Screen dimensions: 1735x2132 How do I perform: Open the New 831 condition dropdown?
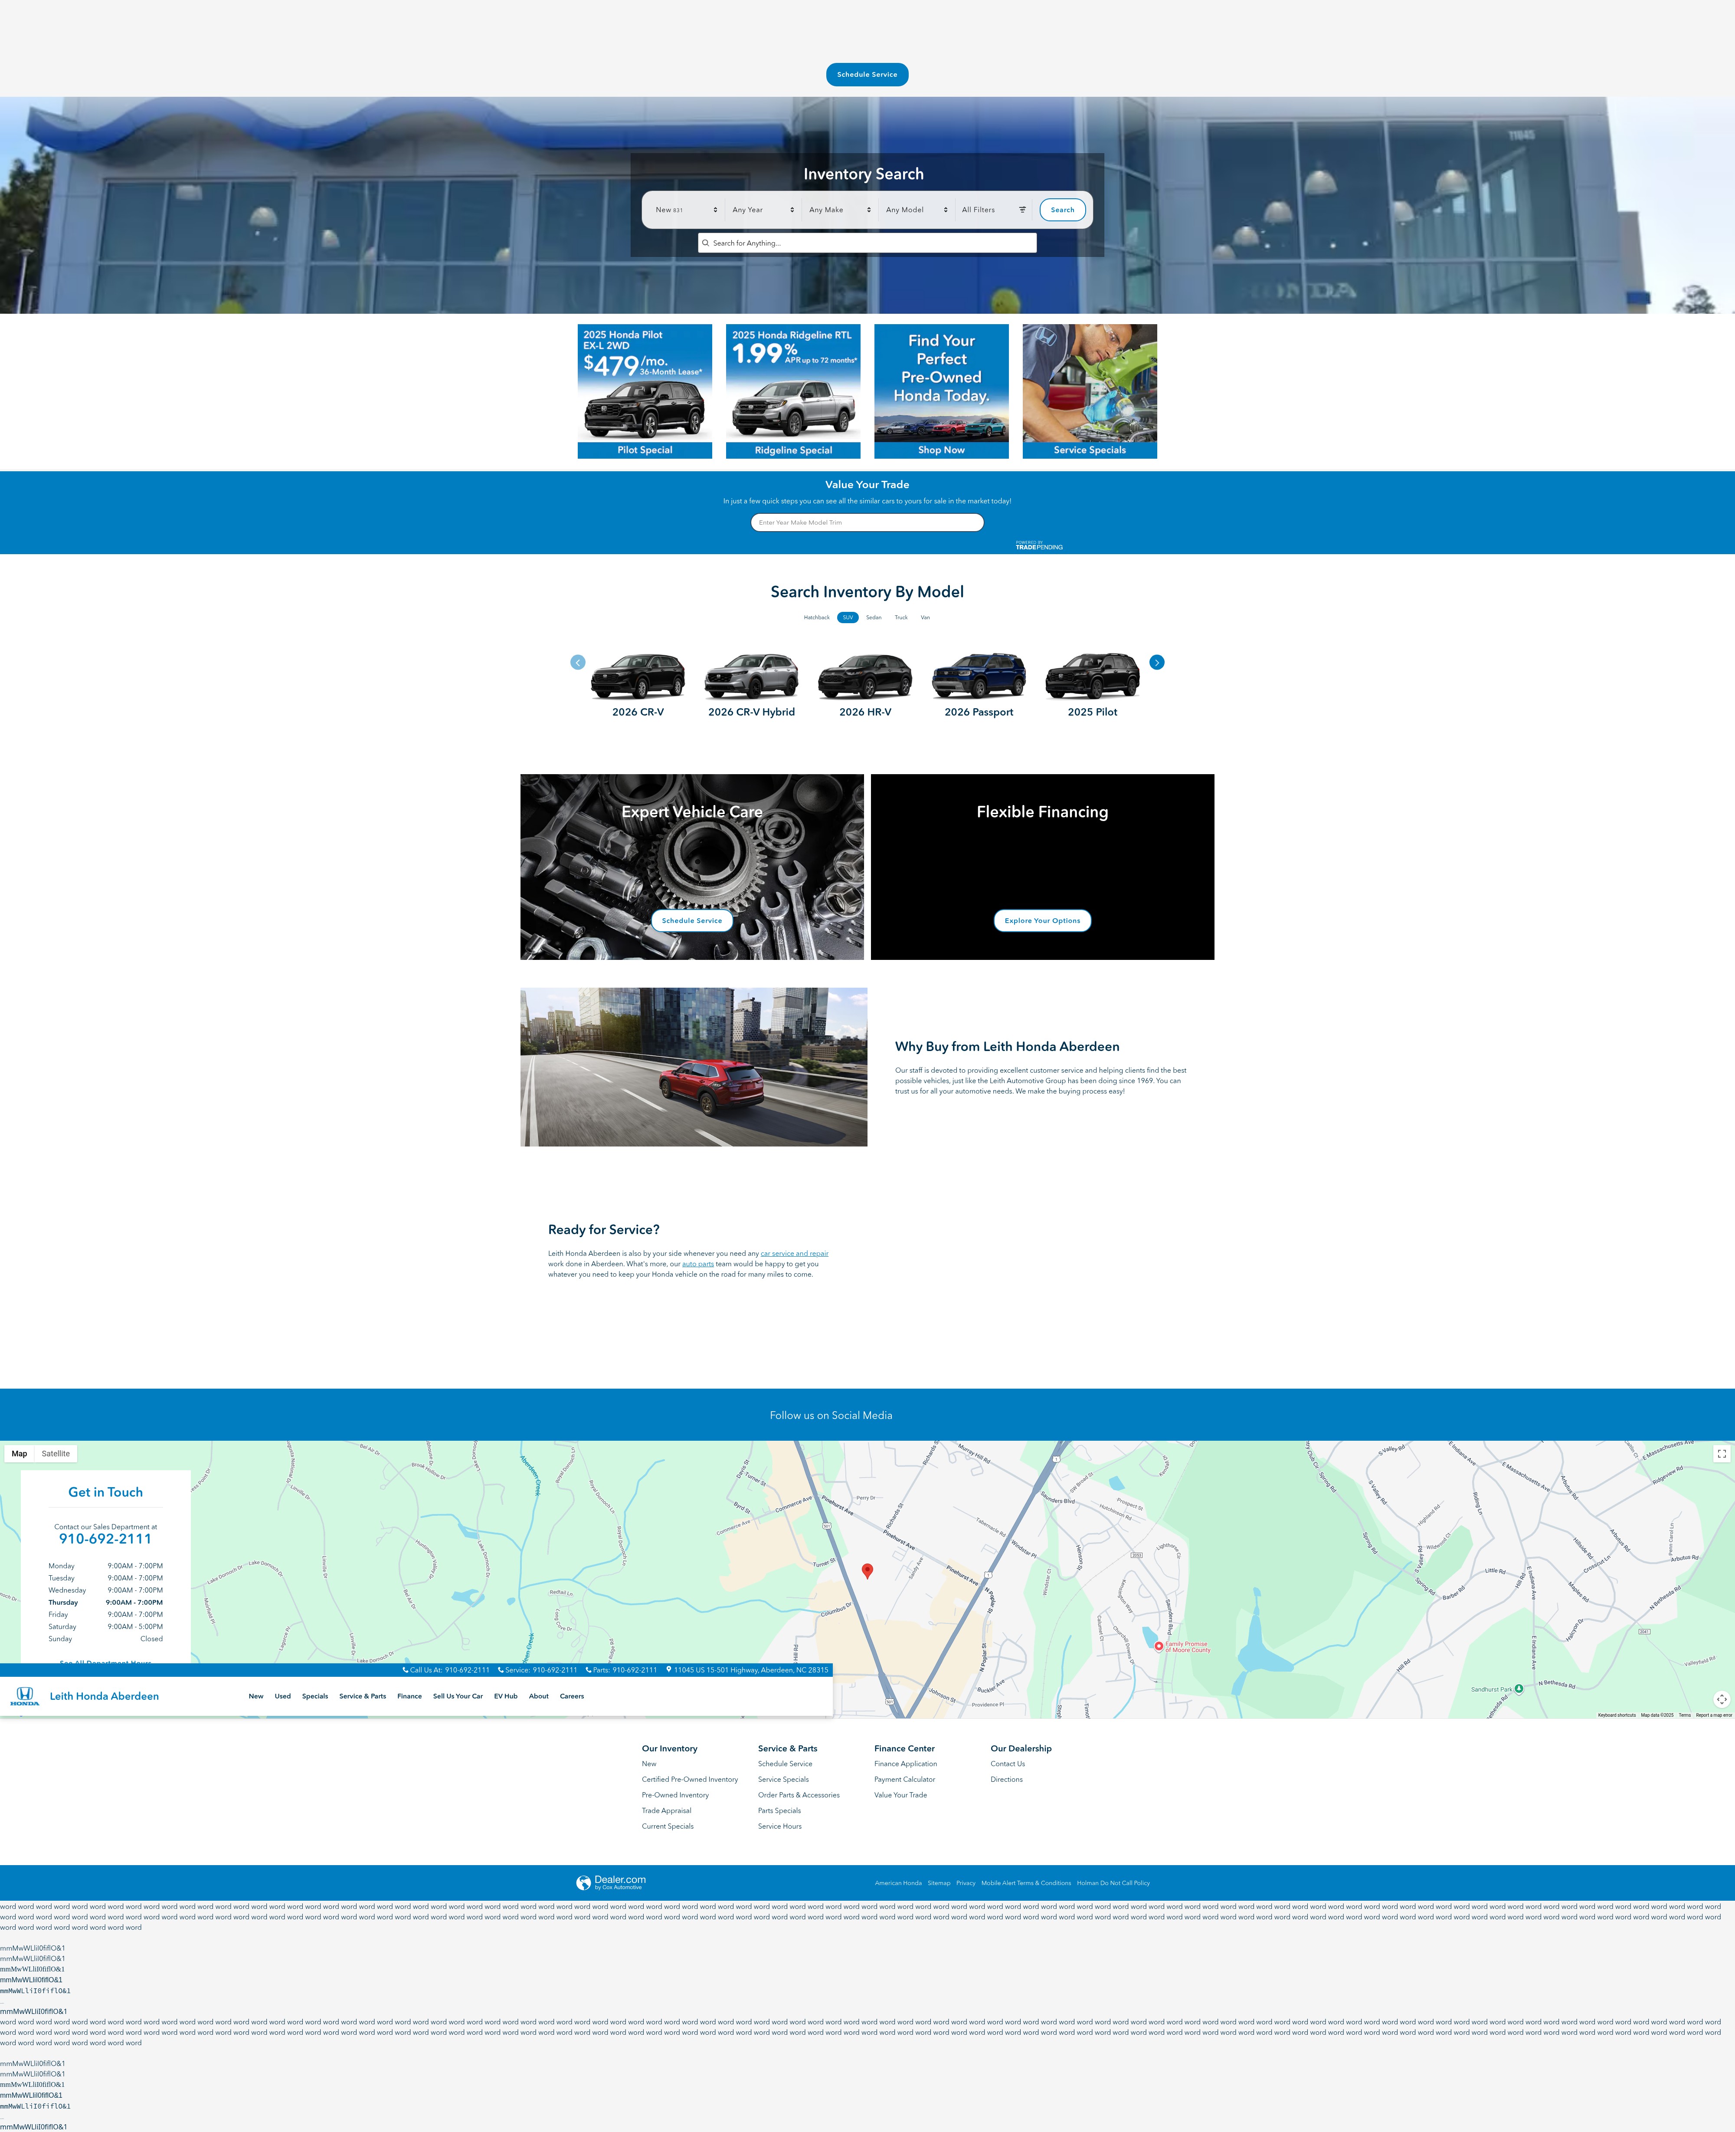[x=686, y=210]
